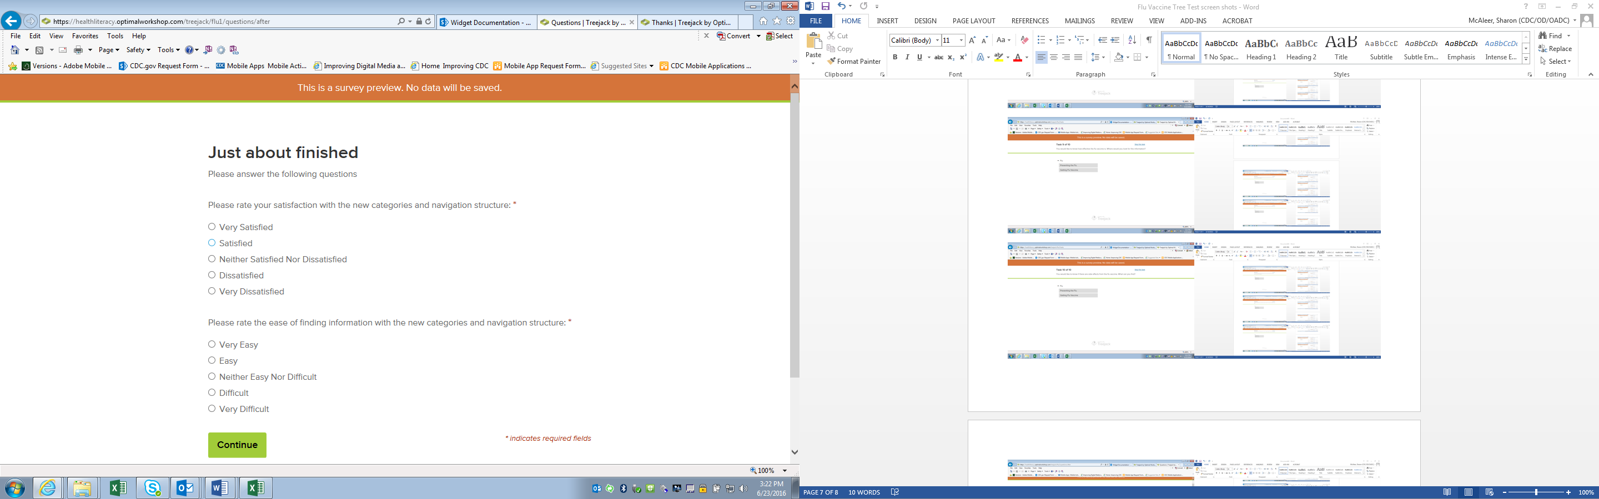Click the Internet Explorer back arrow
Image resolution: width=1599 pixels, height=499 pixels.
(11, 21)
